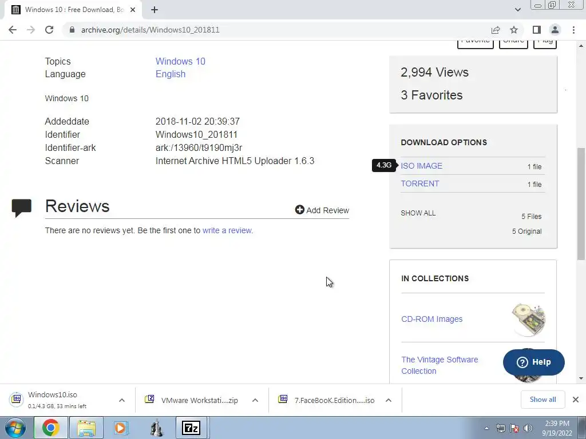586x439 pixels.
Task: Open Chrome's three-dot menu
Action: (x=573, y=30)
